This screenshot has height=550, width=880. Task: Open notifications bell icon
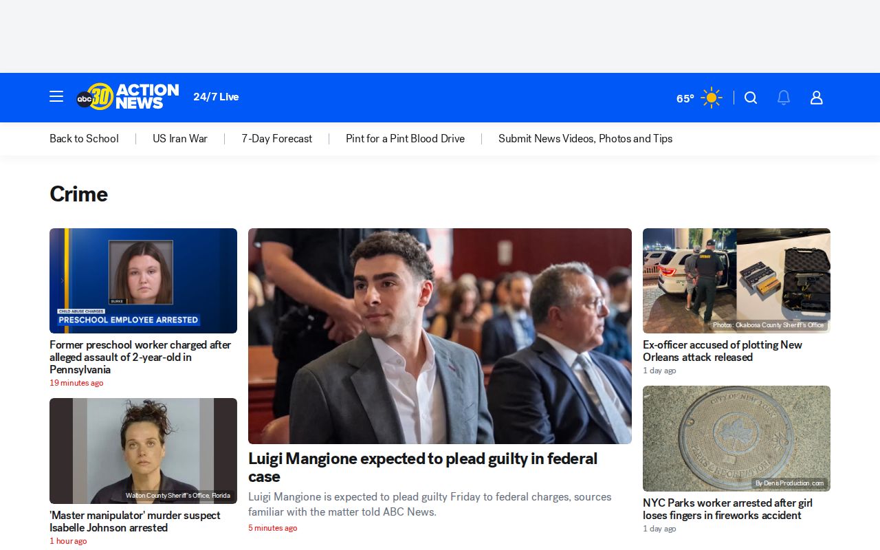click(x=784, y=98)
